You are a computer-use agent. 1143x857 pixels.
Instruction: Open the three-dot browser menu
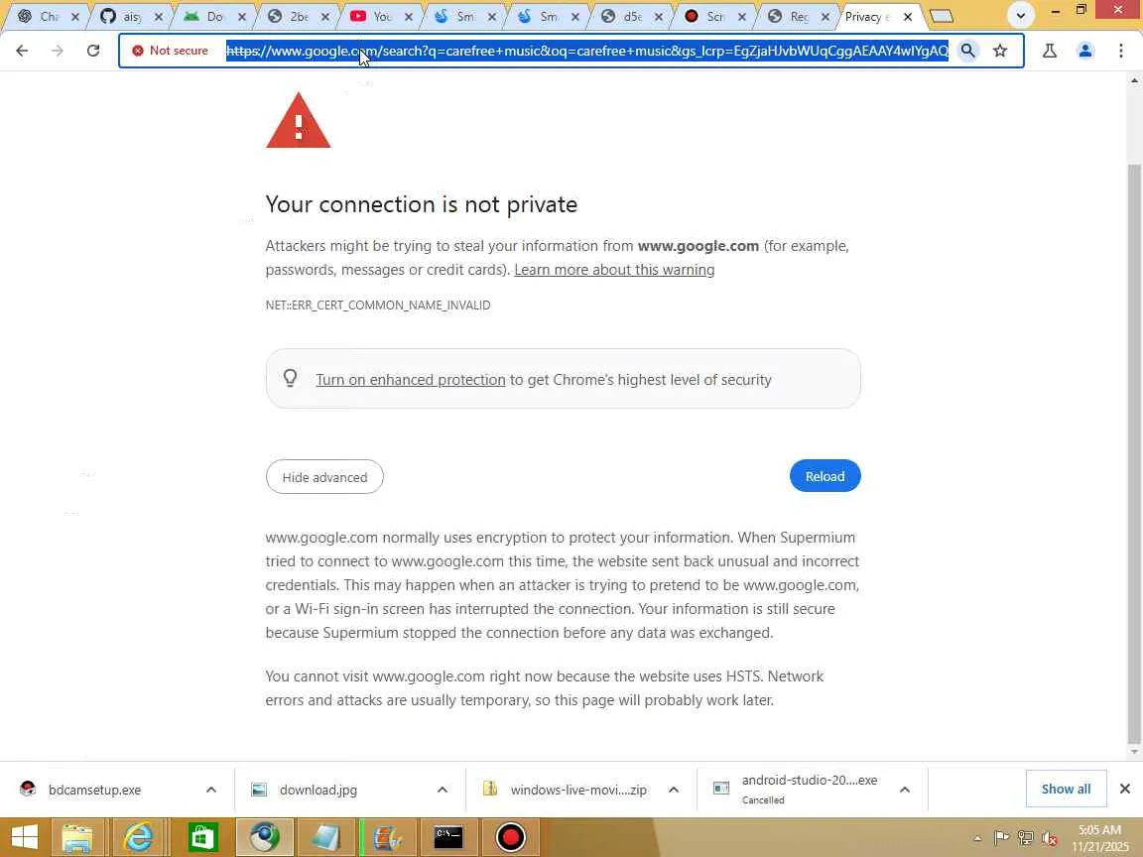1121,51
